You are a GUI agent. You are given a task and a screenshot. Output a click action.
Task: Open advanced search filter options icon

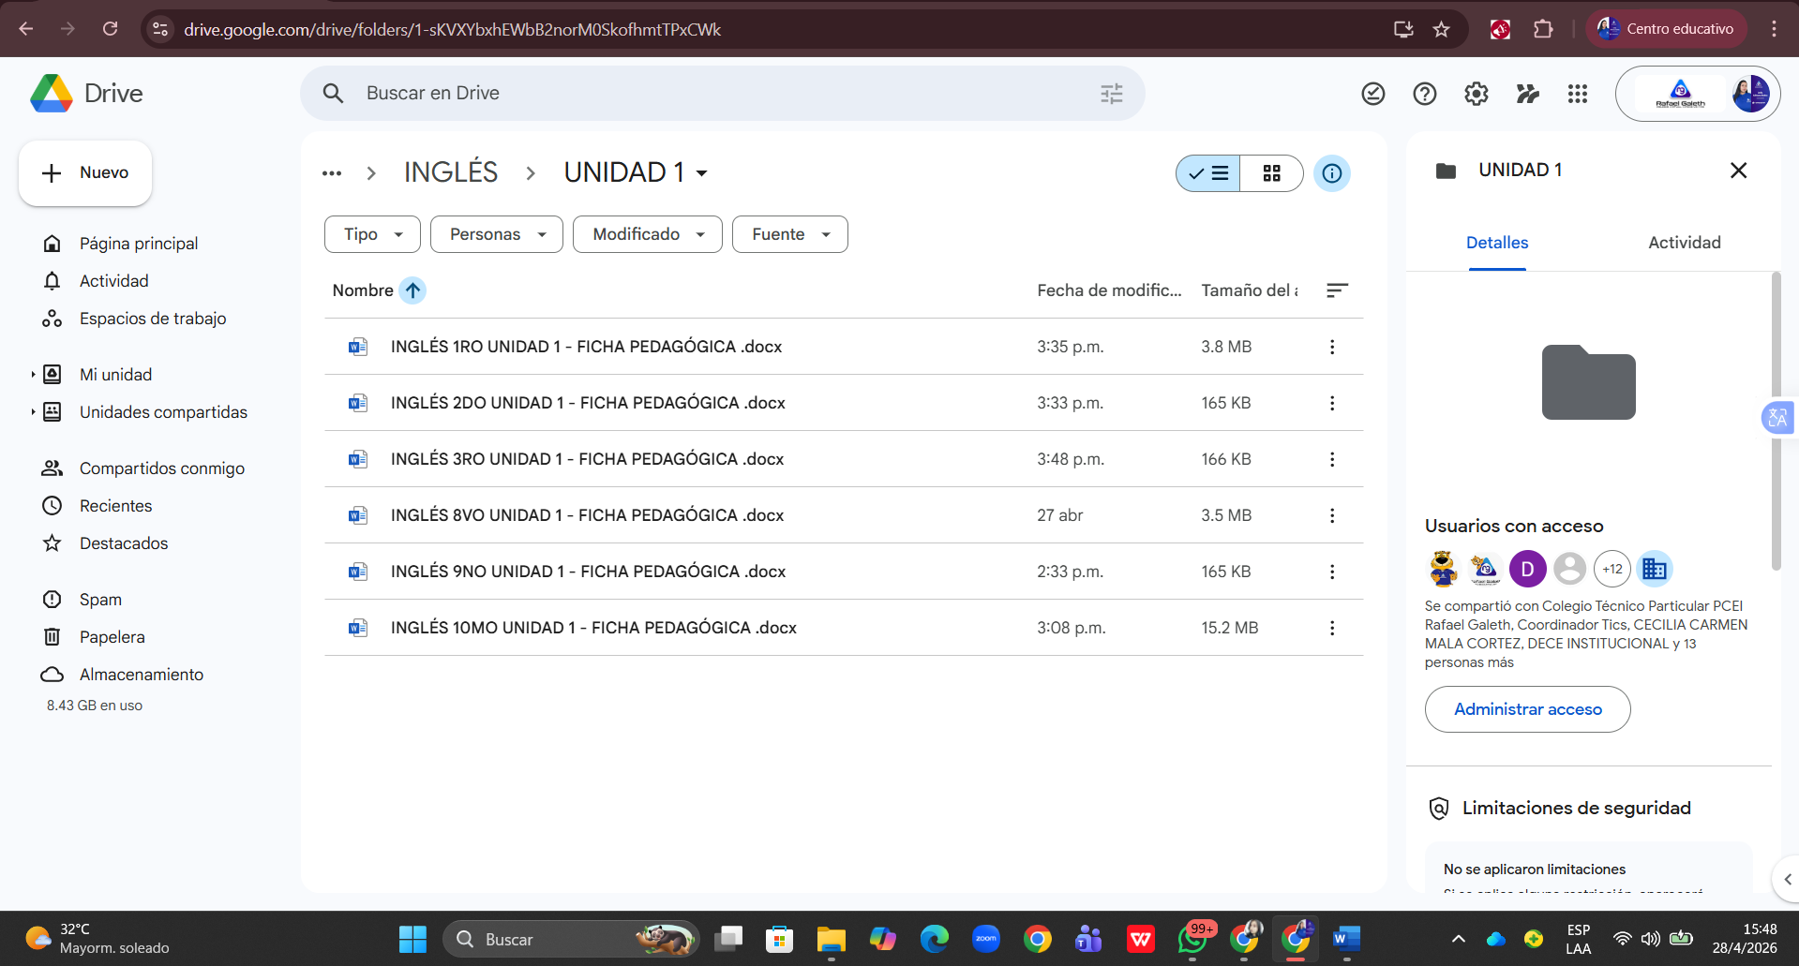pyautogui.click(x=1111, y=94)
